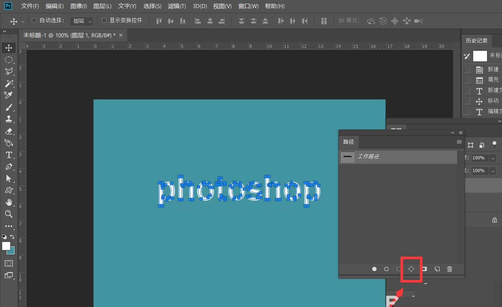Viewport: 502px width, 307px height.
Task: Enable the 显示变换控件 checkbox
Action: tap(104, 20)
